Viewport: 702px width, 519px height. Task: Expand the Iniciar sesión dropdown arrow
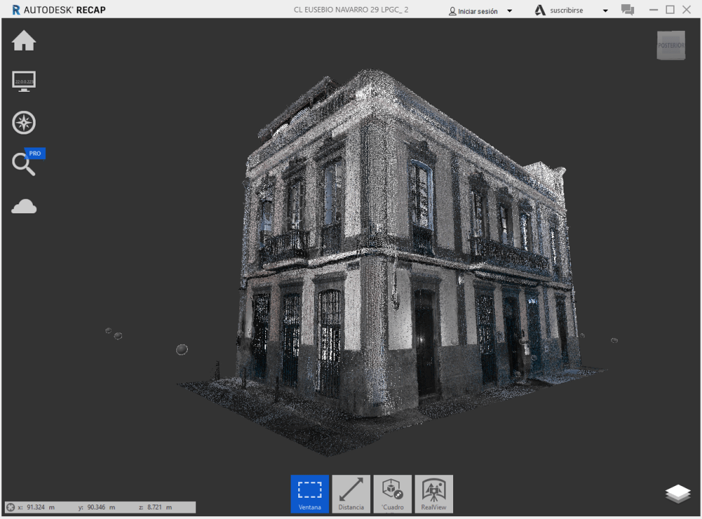(x=509, y=11)
